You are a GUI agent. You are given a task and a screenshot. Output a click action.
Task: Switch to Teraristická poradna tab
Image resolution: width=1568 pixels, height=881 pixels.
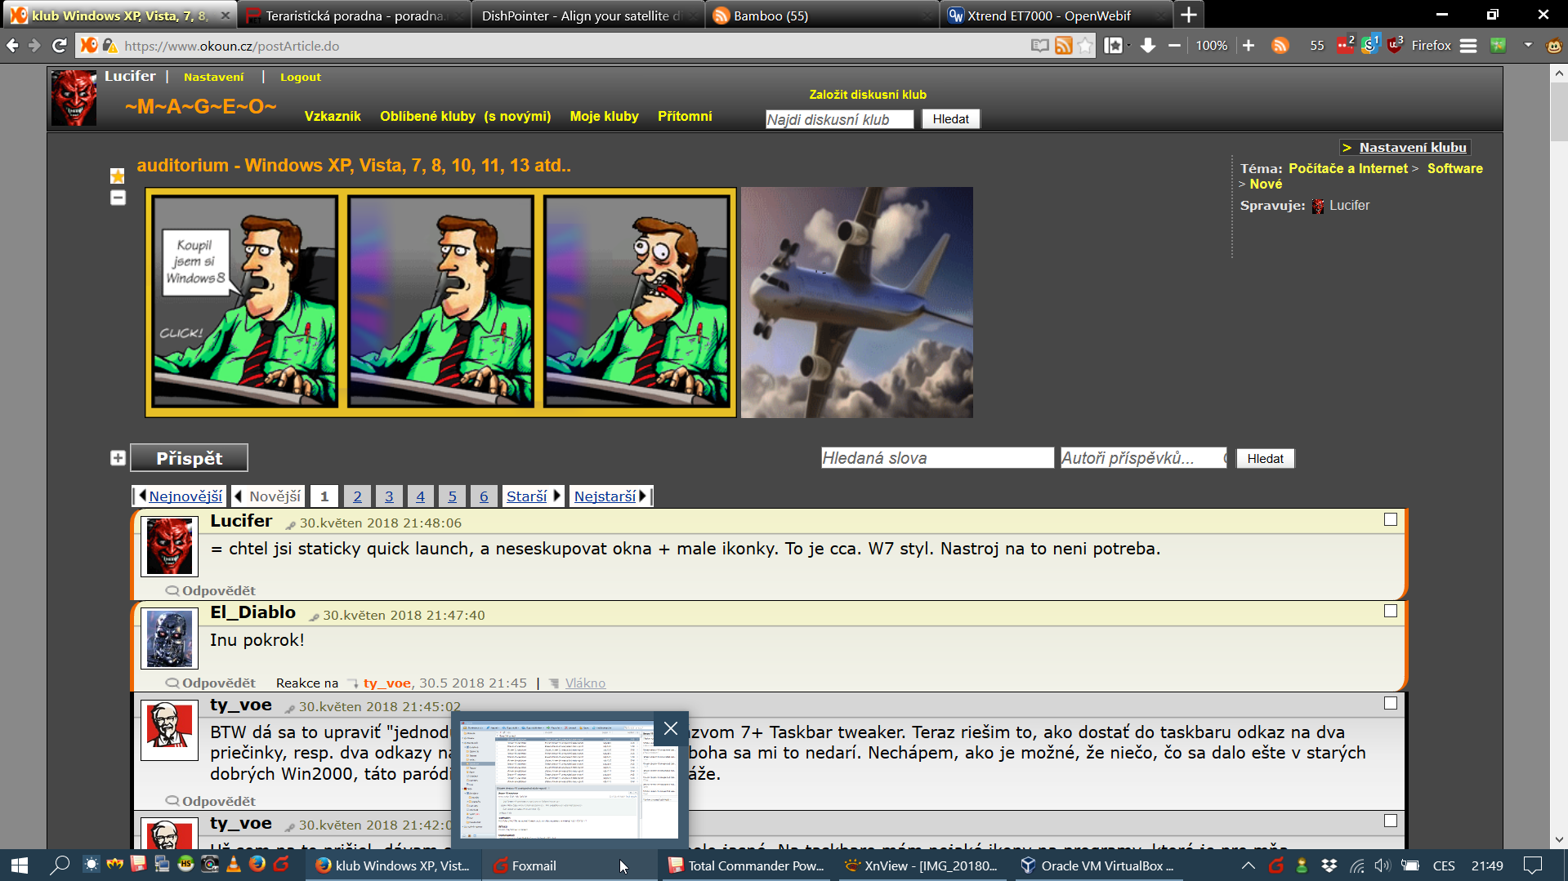pyautogui.click(x=355, y=16)
